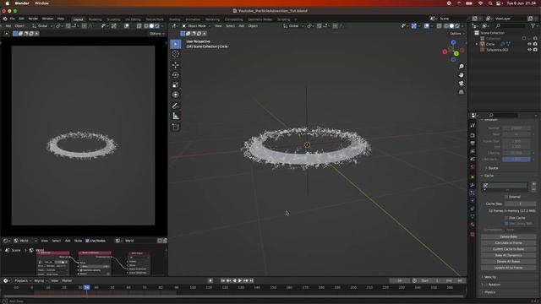Open the Texture properties tab
The width and height of the screenshot is (541, 304).
(473, 235)
